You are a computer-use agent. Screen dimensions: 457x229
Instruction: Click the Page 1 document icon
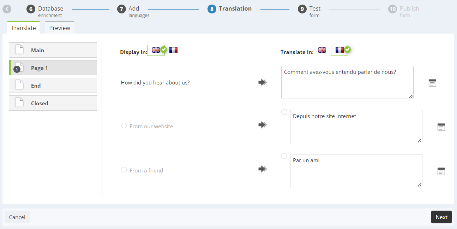[x=19, y=67]
